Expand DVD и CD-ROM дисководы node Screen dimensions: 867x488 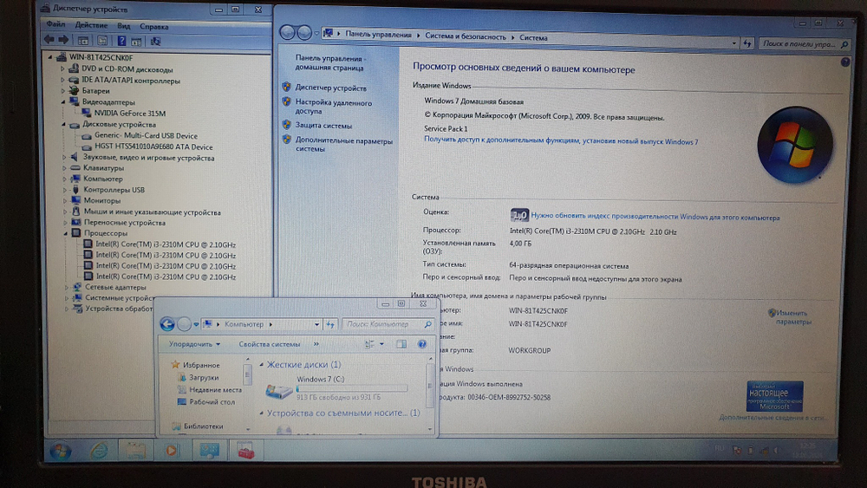click(x=62, y=69)
